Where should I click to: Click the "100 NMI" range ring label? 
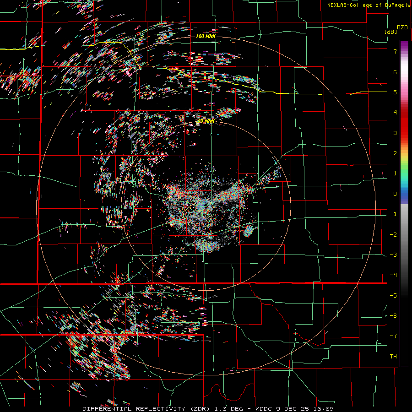(x=206, y=36)
